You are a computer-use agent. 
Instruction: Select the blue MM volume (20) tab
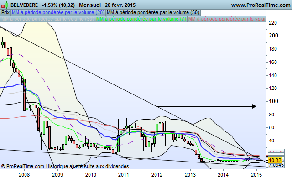tap(58, 12)
